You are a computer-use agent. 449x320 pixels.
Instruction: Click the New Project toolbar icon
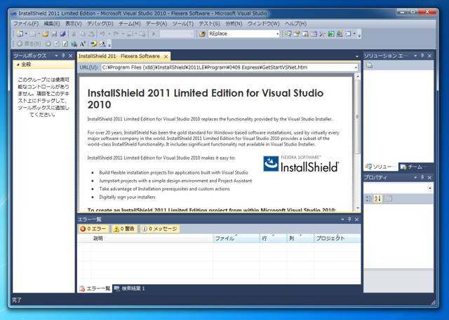click(x=20, y=34)
